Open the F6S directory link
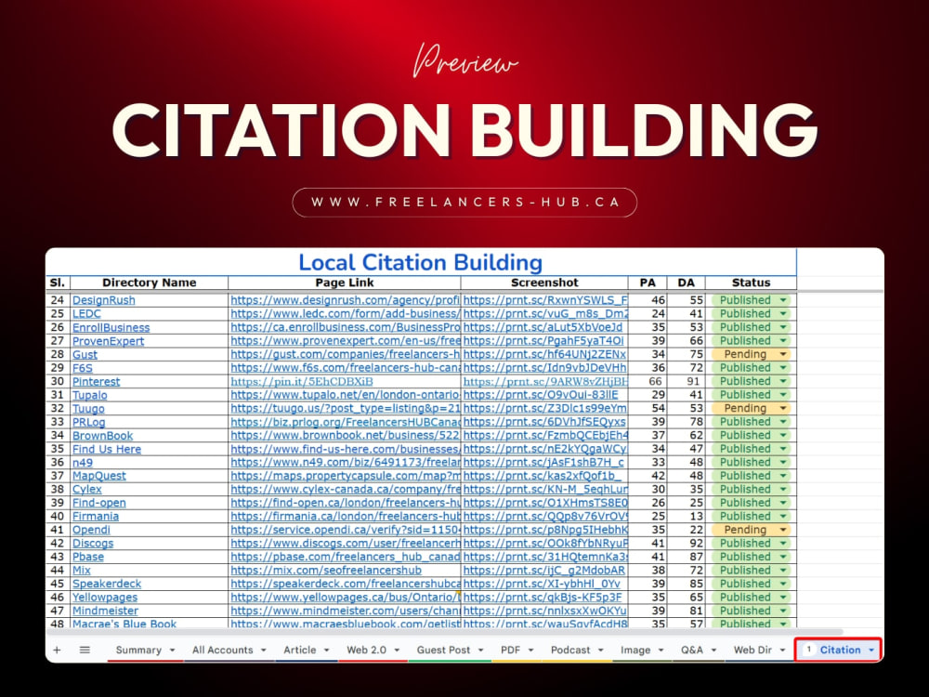The height and width of the screenshot is (697, 929). pyautogui.click(x=83, y=368)
